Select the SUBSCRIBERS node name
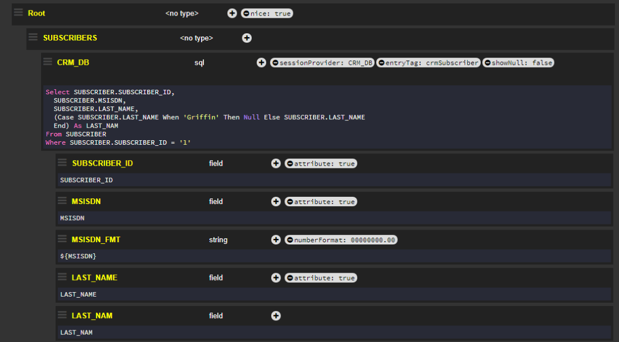The width and height of the screenshot is (619, 342). pos(70,38)
